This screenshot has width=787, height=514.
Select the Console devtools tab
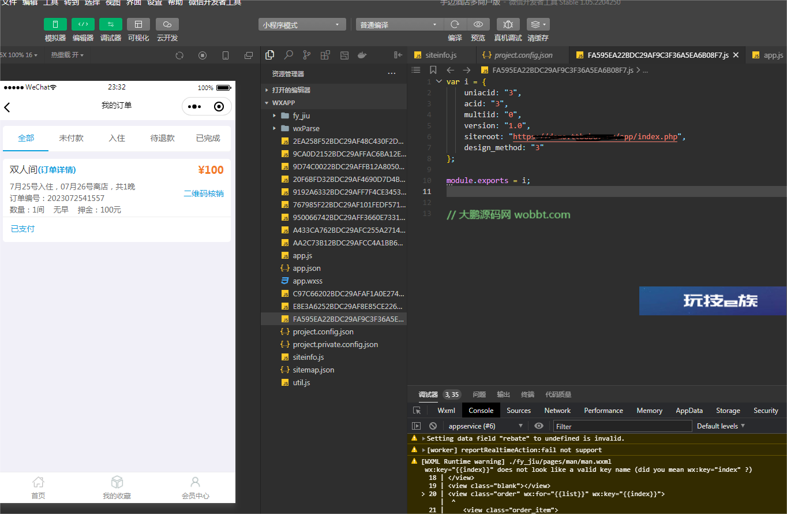pyautogui.click(x=481, y=411)
